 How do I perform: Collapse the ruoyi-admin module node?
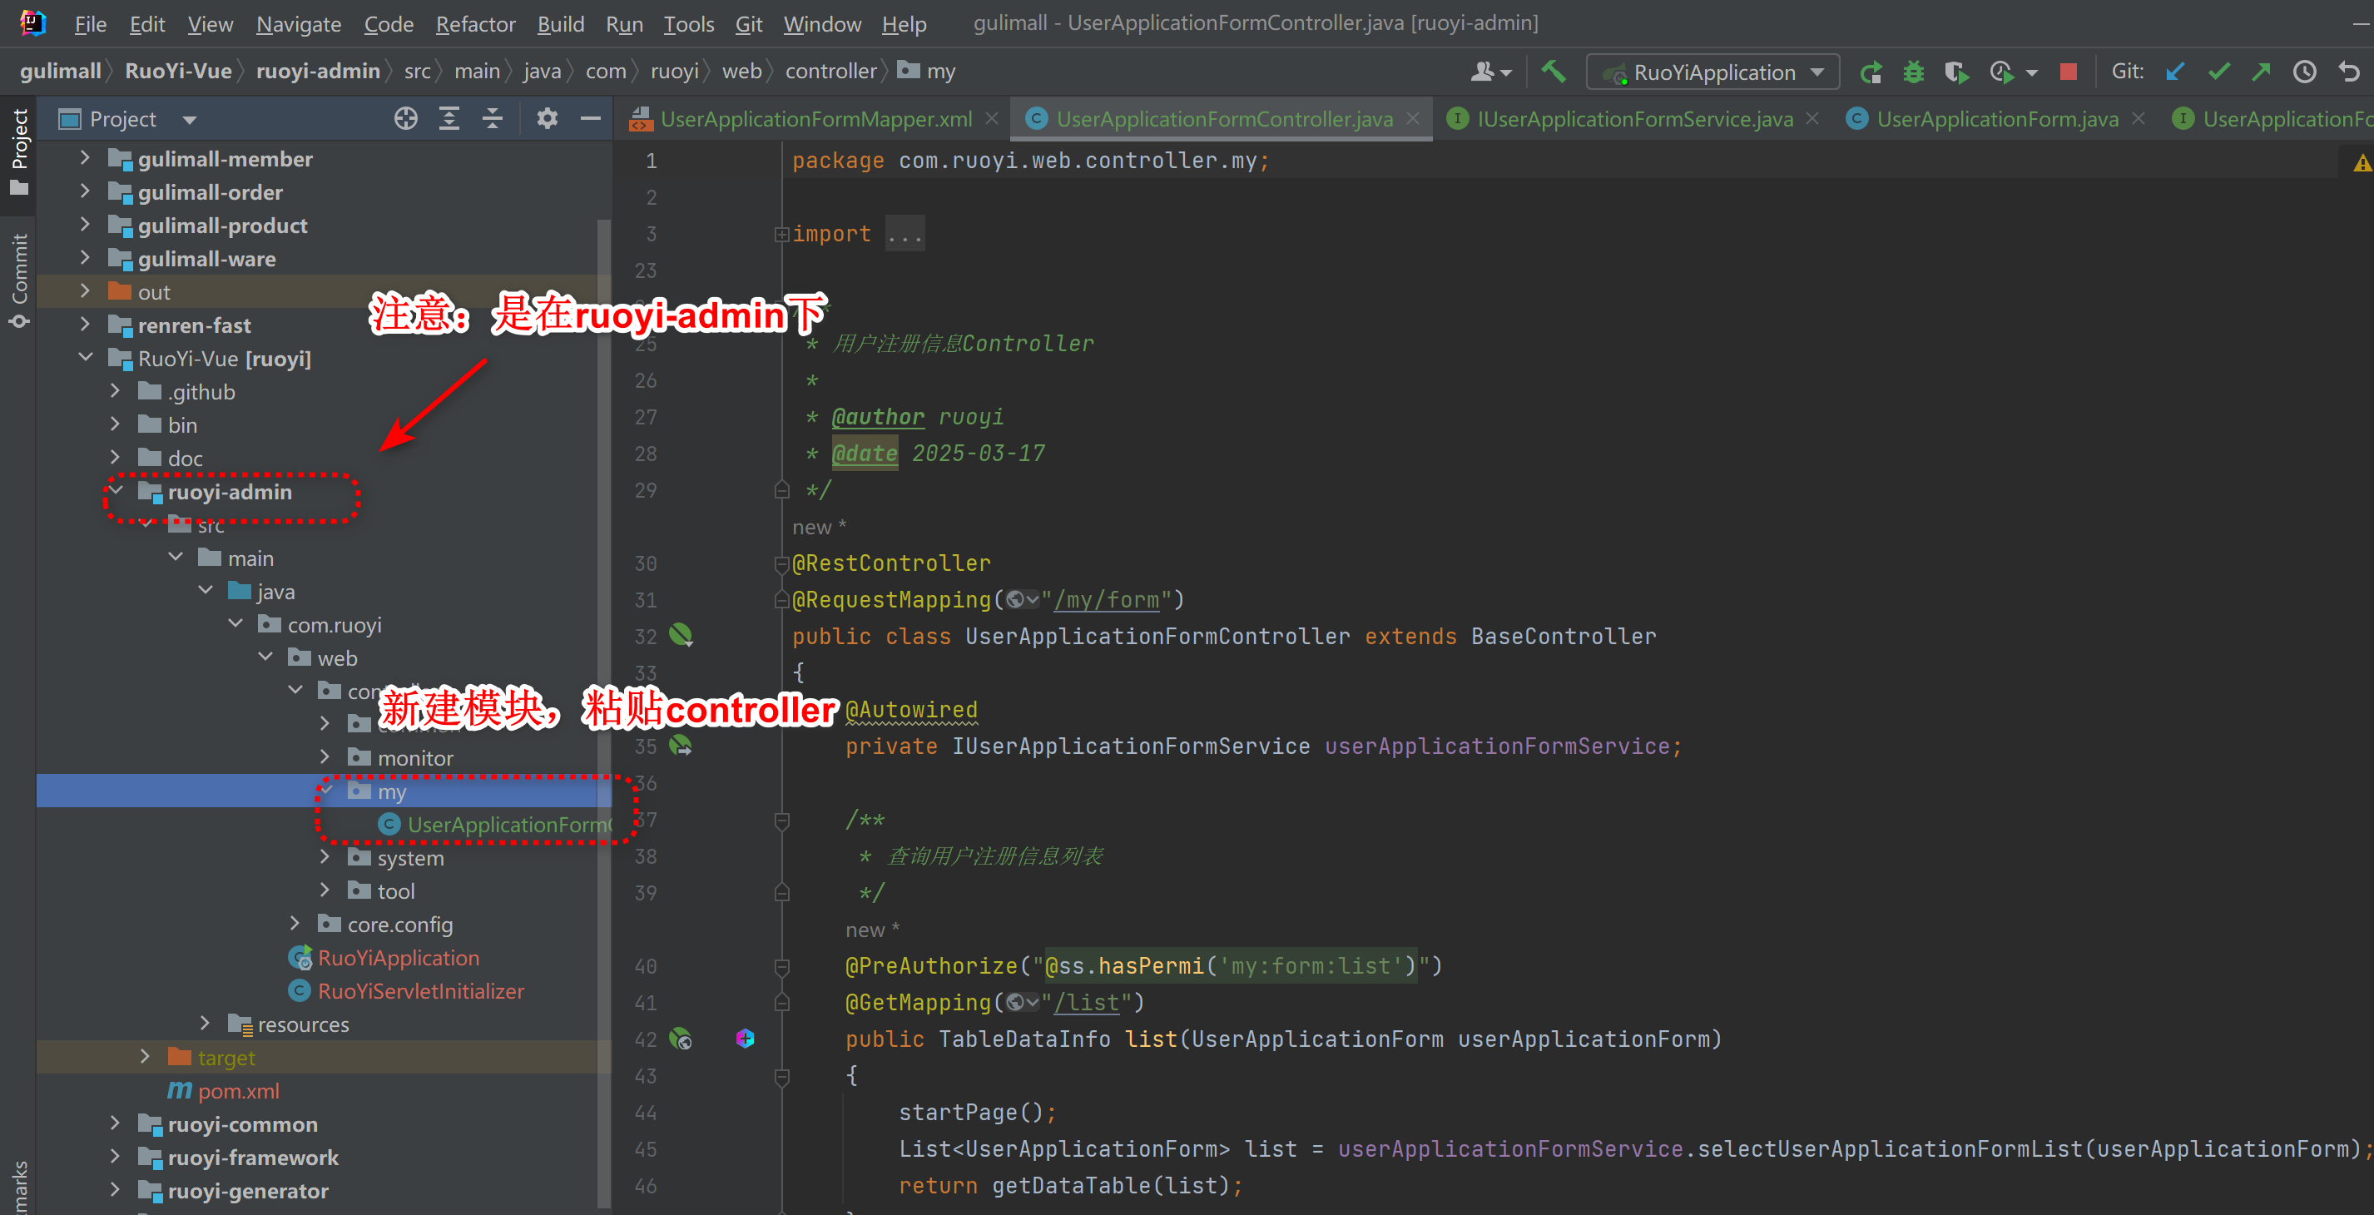coord(116,491)
